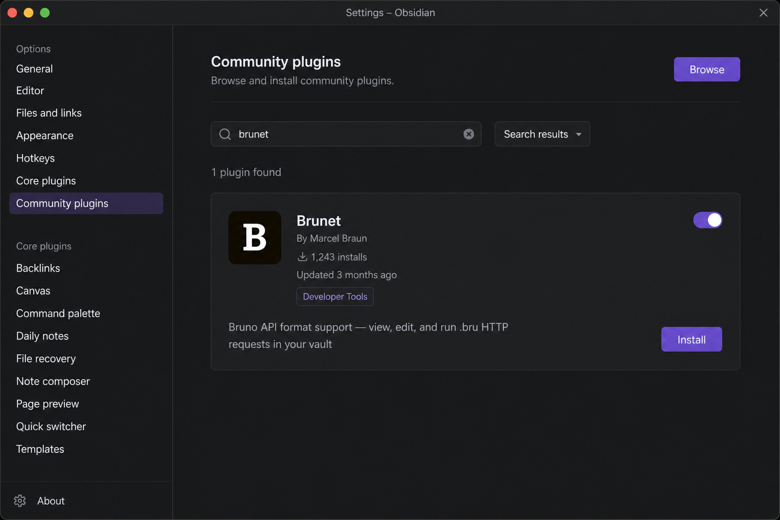Click the Community plugins heading
The width and height of the screenshot is (780, 520).
pos(276,61)
